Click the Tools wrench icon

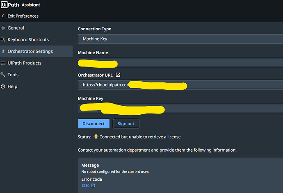click(x=3, y=75)
